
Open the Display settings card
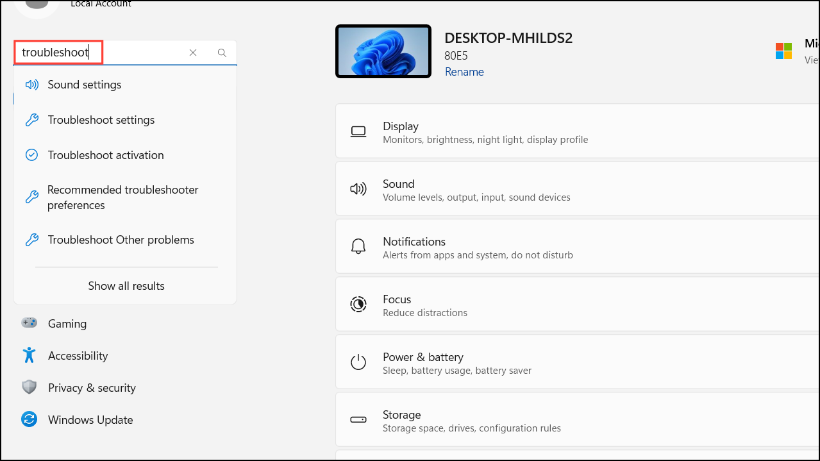(578, 131)
